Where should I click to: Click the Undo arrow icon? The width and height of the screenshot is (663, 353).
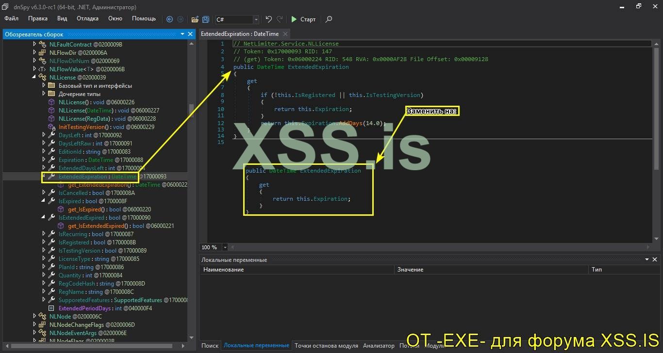point(268,19)
